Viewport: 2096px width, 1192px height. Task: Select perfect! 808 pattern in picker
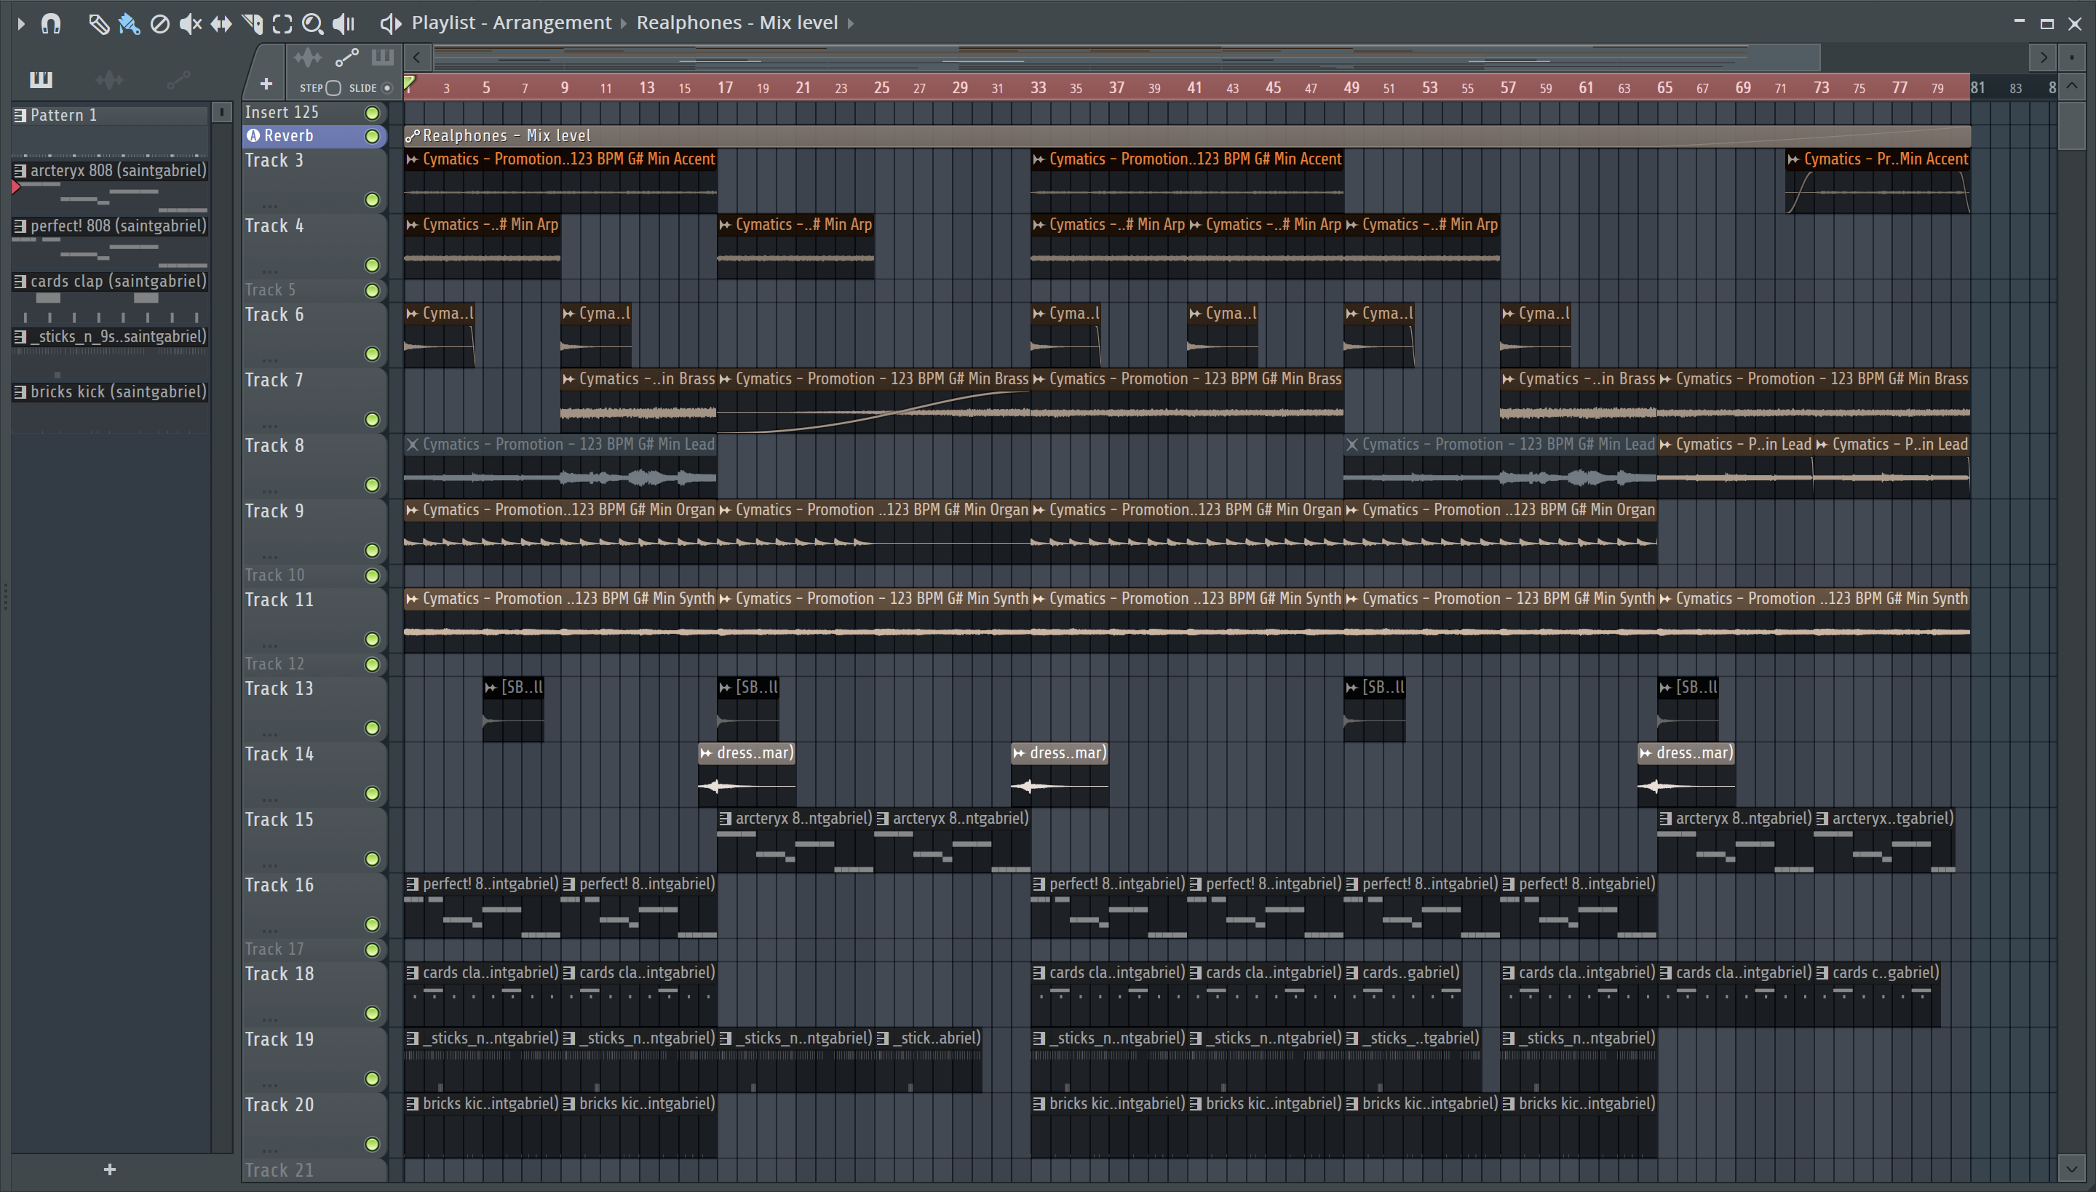click(x=111, y=226)
